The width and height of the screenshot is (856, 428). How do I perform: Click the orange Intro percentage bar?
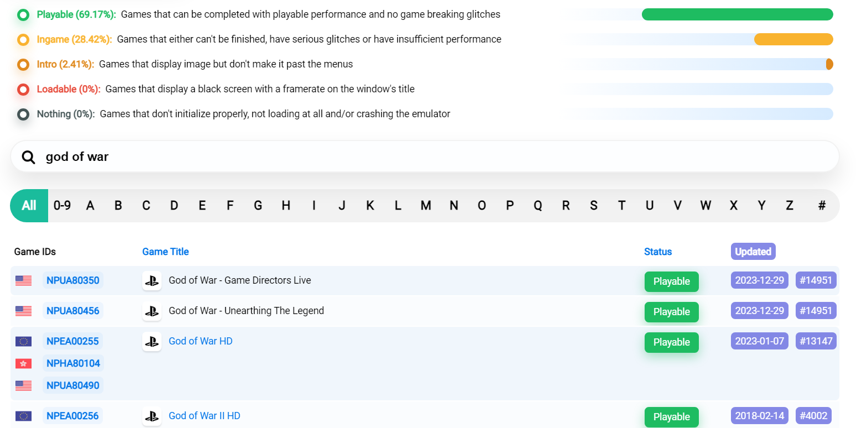click(x=829, y=64)
